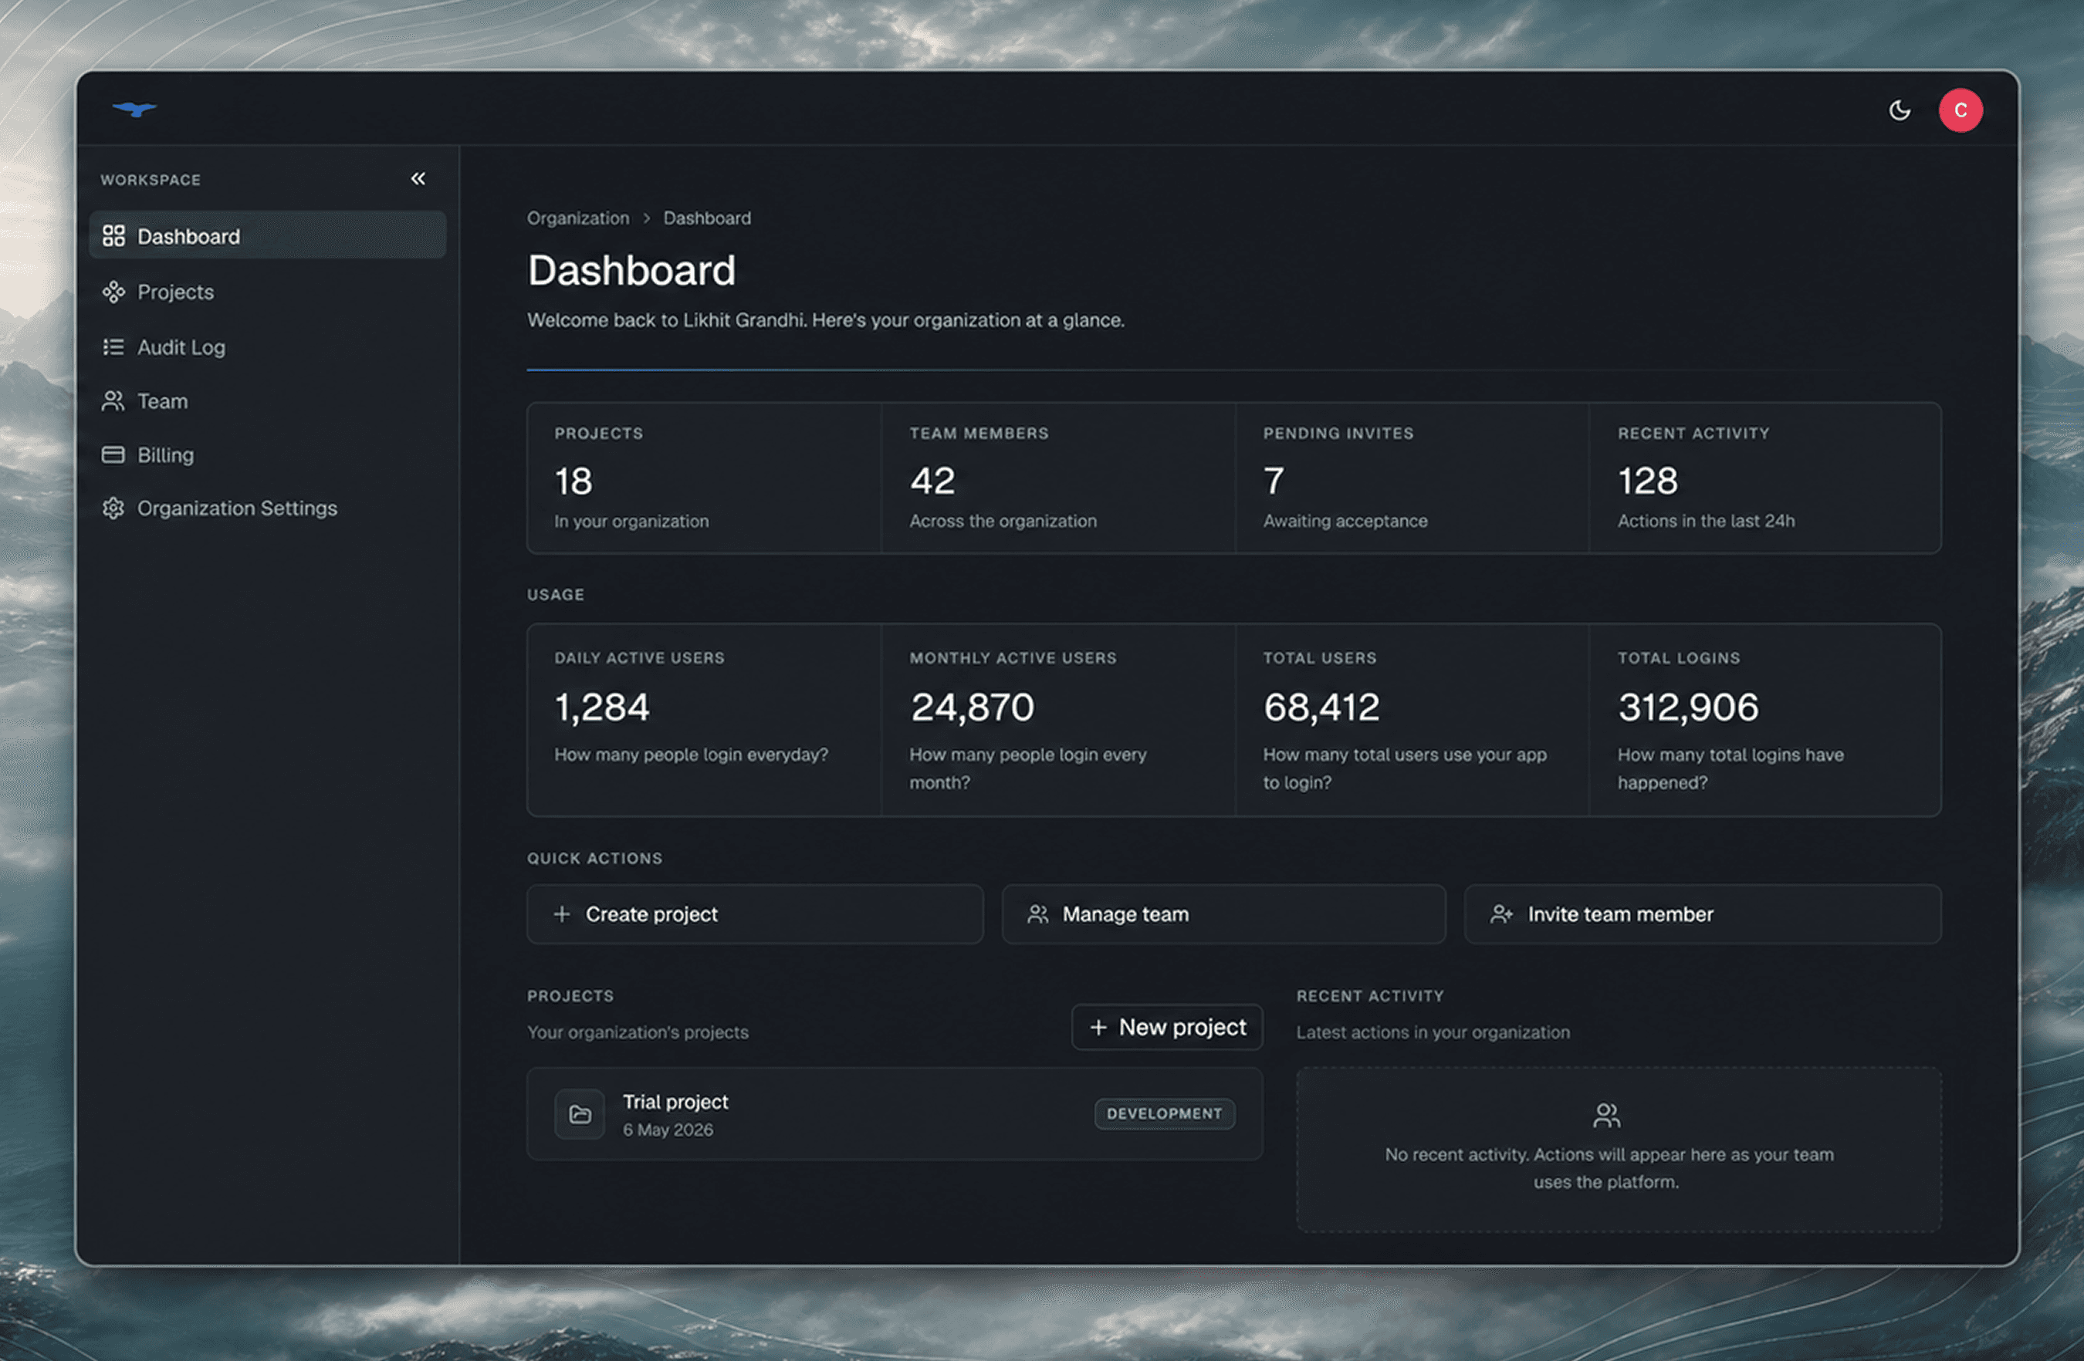This screenshot has height=1361, width=2084.
Task: Click the Invite team member button
Action: click(1702, 914)
